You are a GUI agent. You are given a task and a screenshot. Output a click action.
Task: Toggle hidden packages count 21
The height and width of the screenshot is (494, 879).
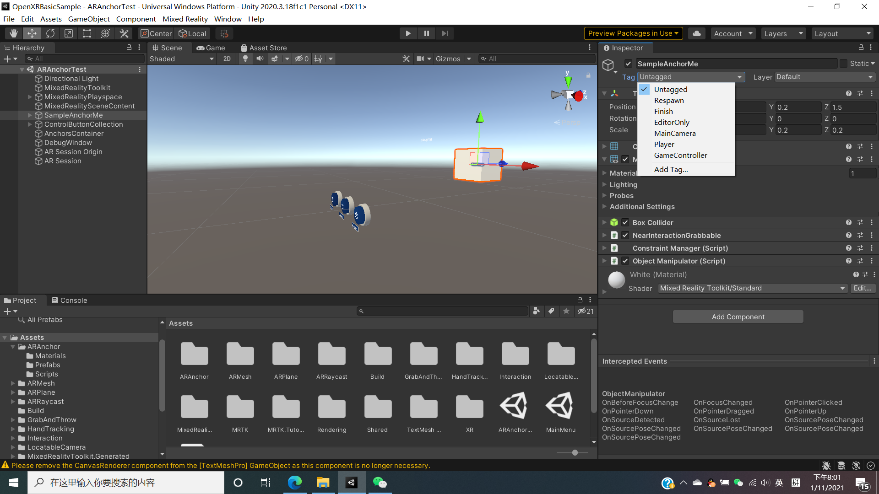click(x=586, y=311)
